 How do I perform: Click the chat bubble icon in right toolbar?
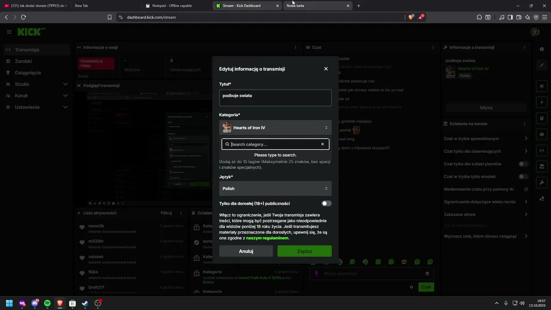[542, 134]
